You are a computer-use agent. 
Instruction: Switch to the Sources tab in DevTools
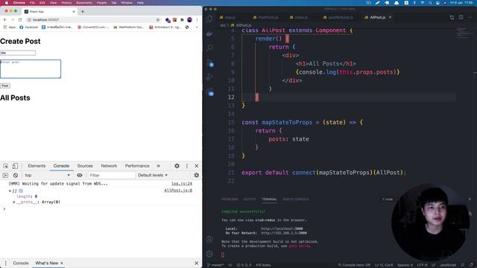[85, 166]
